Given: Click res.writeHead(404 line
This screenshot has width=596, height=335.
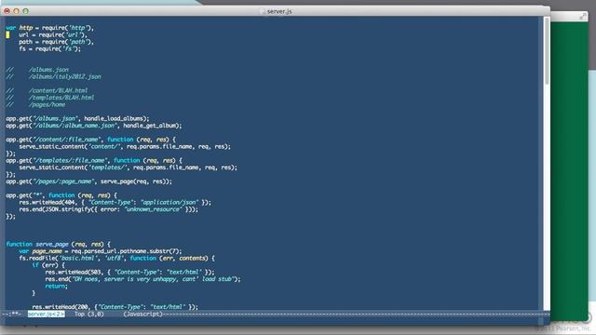Looking at the screenshot, I should (115, 202).
